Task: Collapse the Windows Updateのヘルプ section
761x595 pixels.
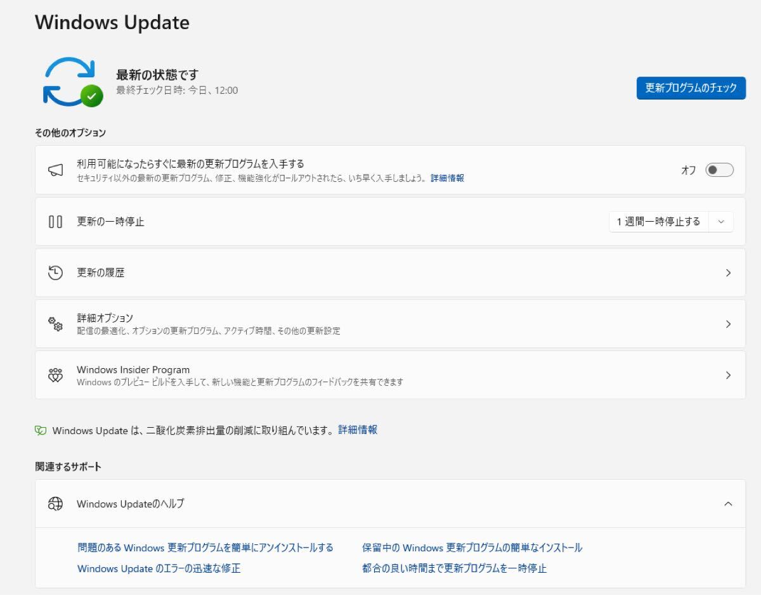Action: (728, 504)
